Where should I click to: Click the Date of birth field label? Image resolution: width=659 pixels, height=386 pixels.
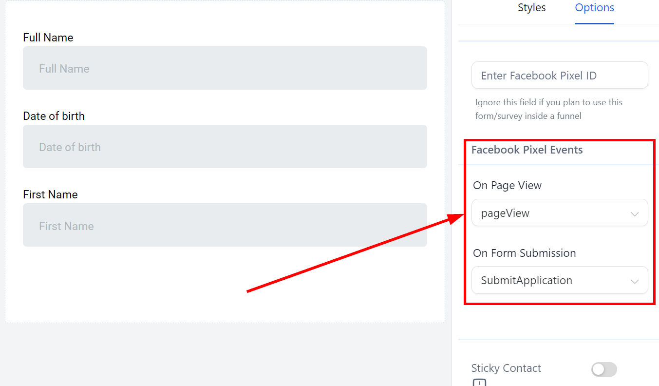[54, 116]
